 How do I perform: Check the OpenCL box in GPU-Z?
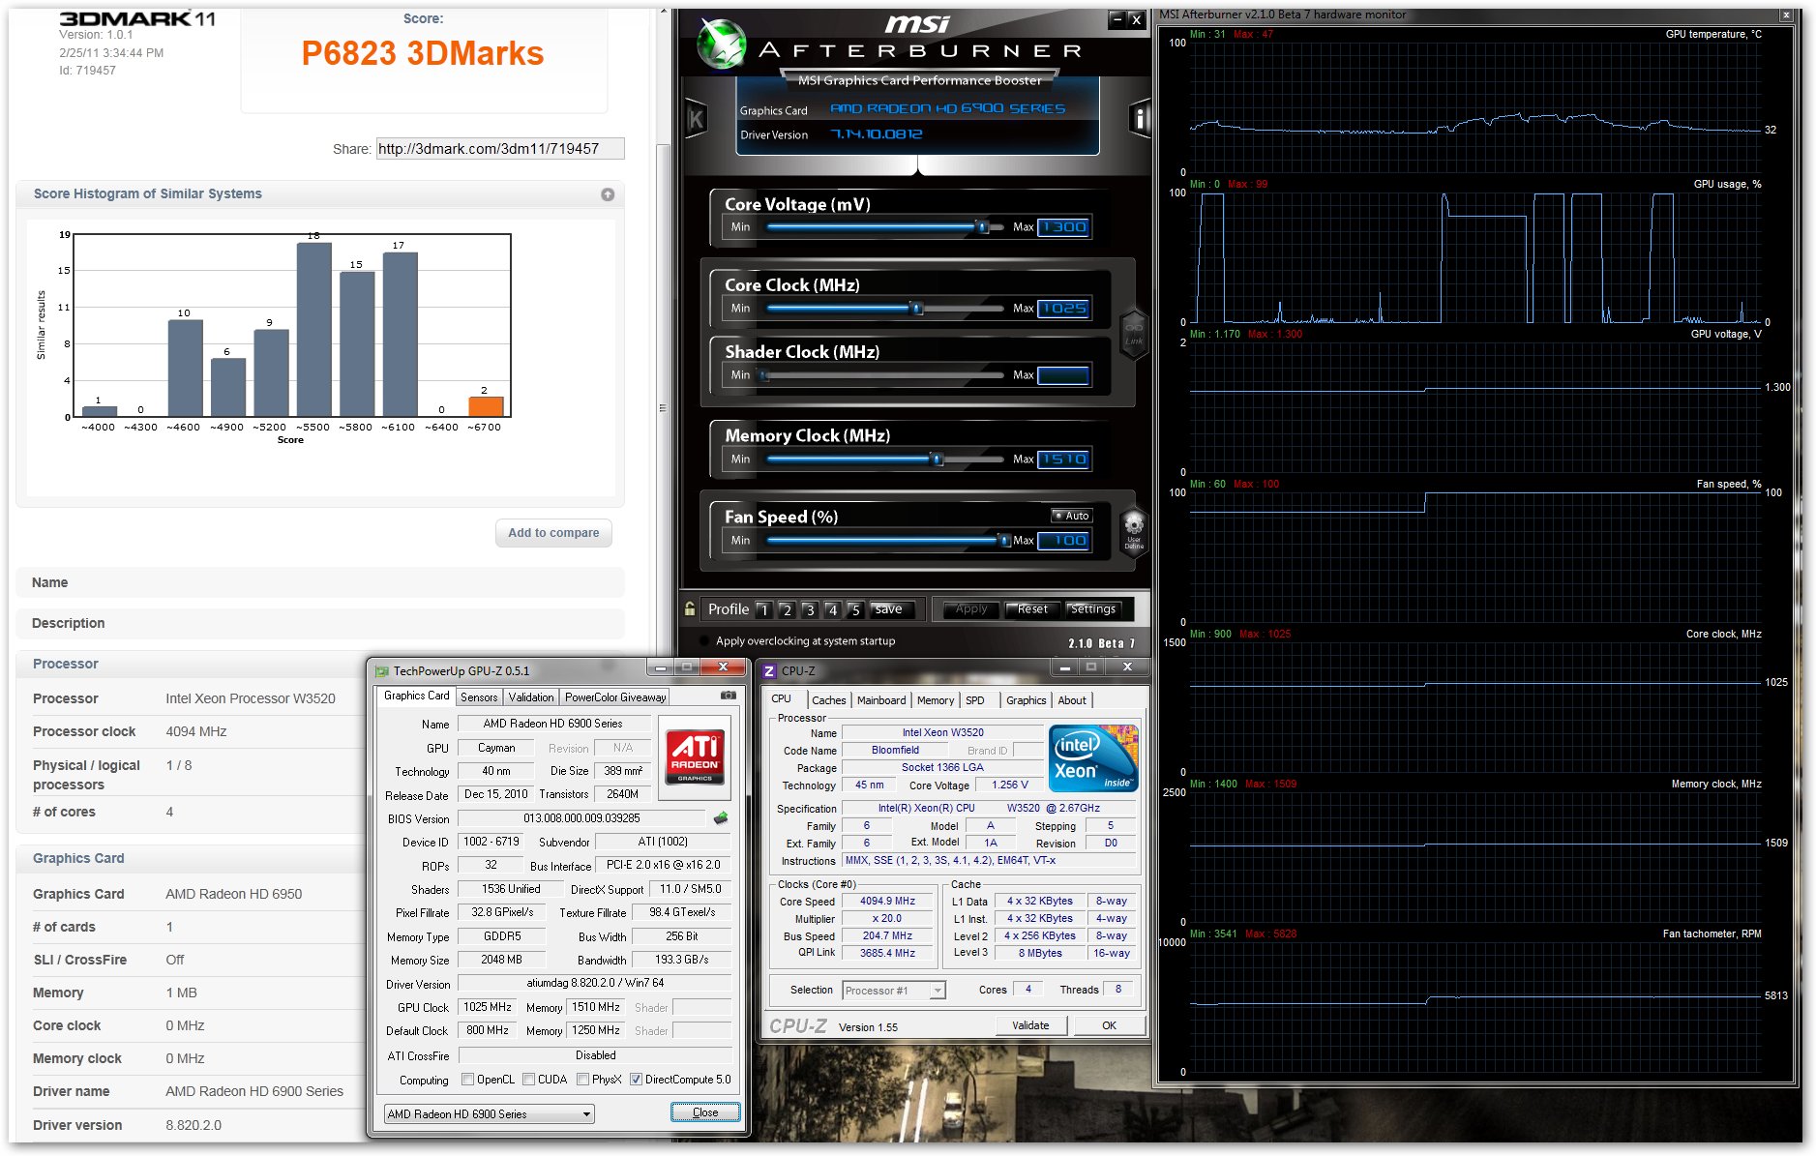tap(468, 1080)
